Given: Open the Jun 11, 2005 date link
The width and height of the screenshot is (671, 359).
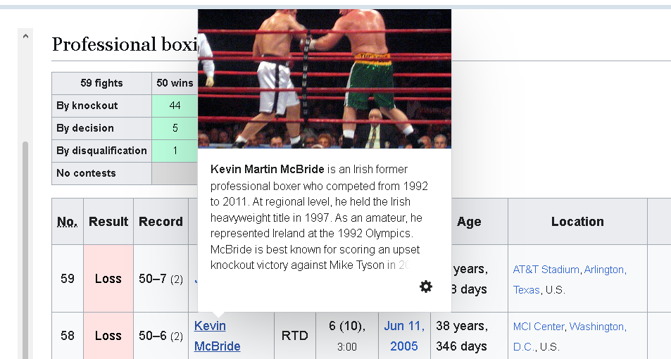Looking at the screenshot, I should 404,336.
